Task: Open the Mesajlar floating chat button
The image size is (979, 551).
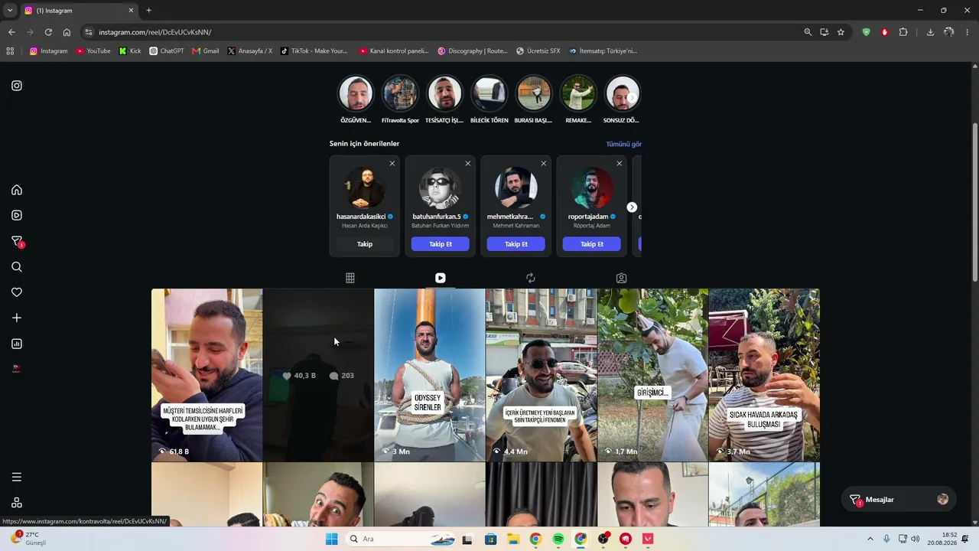Action: (x=899, y=500)
